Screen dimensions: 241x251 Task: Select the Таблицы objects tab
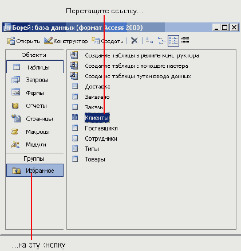point(35,67)
